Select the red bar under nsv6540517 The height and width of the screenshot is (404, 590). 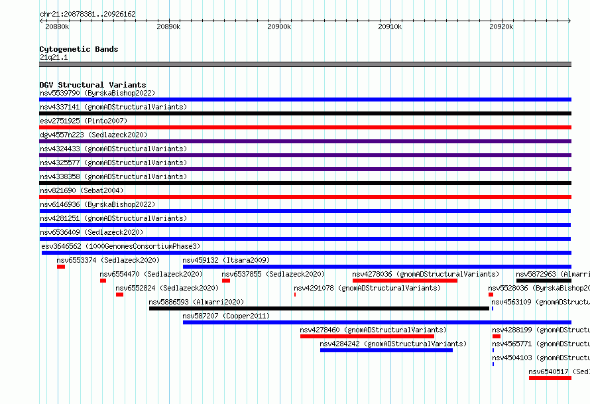pos(550,378)
